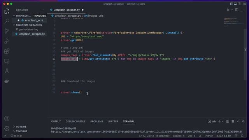The image size is (249, 140).
Task: Open the Manage gear icon
Action: [x=7, y=128]
